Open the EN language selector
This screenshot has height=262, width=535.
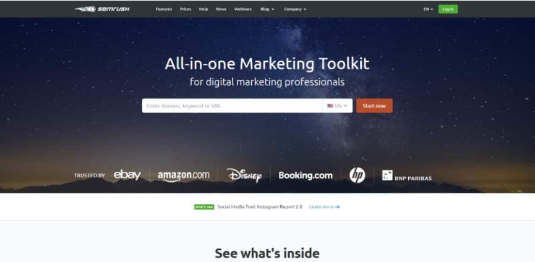tap(428, 9)
